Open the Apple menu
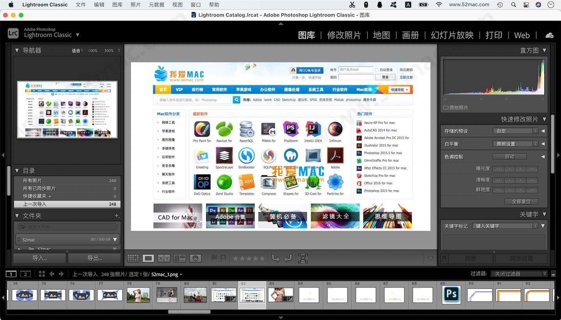This screenshot has height=320, width=561. (11, 5)
